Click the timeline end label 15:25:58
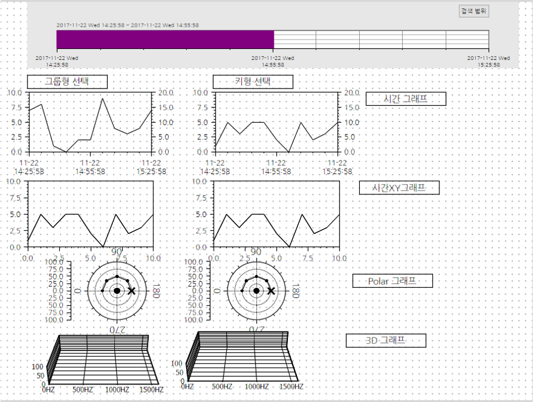The height and width of the screenshot is (402, 534). click(489, 61)
